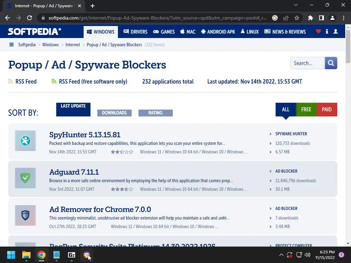Screen dimensions: 351x263
Task: Open Drivers section
Action: [135, 32]
